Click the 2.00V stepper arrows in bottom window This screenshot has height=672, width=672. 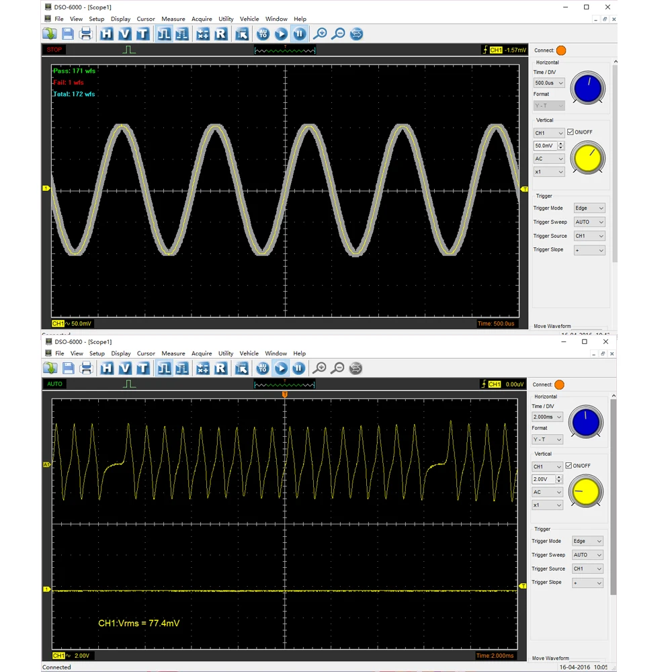[x=558, y=479]
